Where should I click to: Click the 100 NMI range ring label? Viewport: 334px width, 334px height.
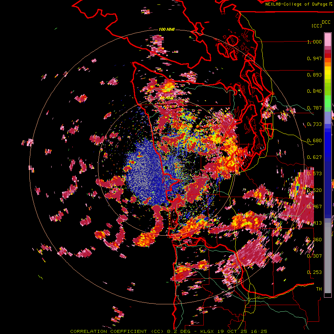pos(167,29)
